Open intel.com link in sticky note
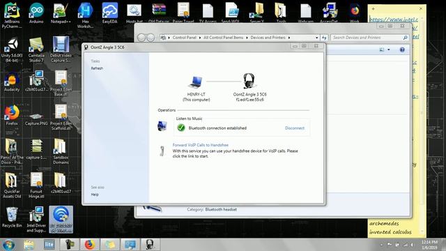The height and width of the screenshot is (251, 446). pyautogui.click(x=393, y=20)
